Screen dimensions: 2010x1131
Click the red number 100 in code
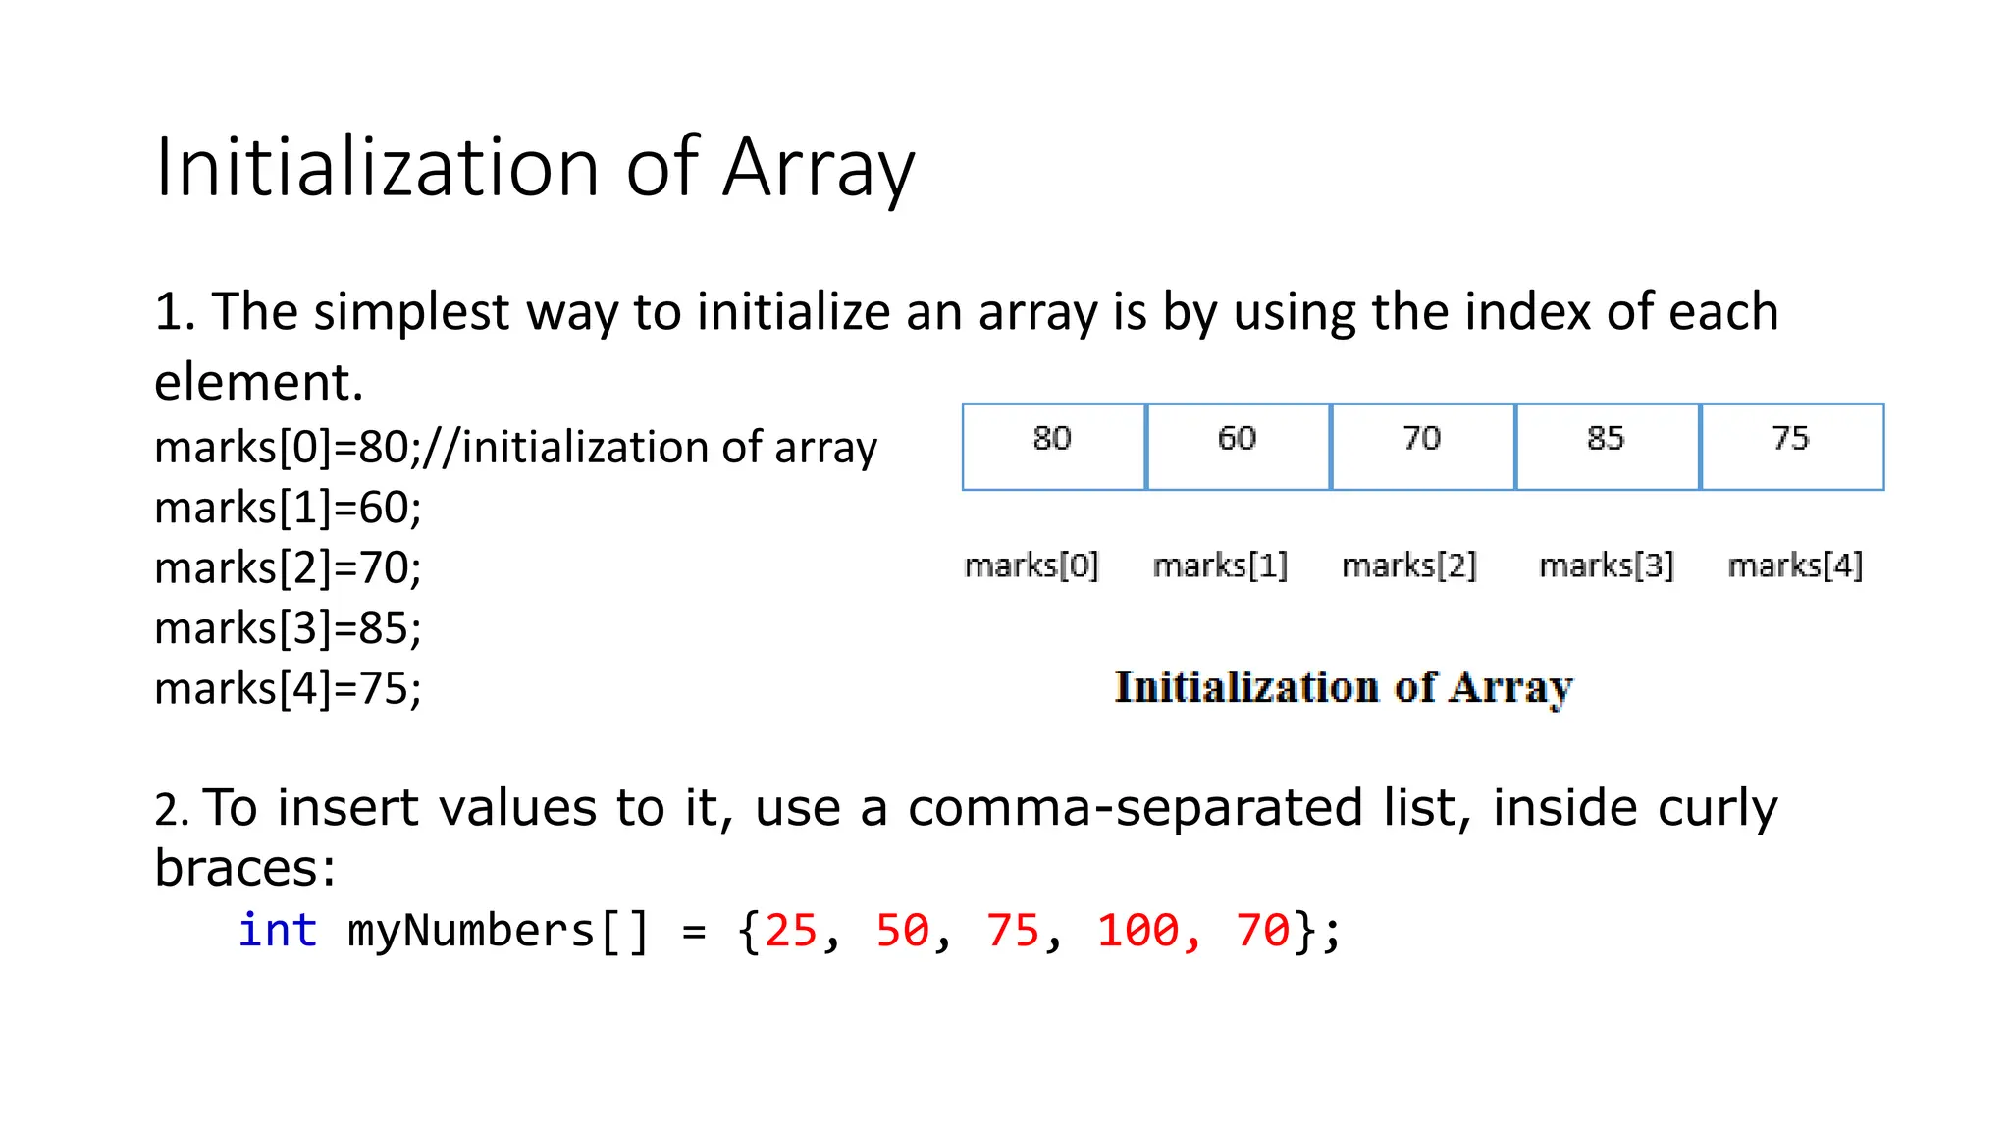coord(1137,930)
